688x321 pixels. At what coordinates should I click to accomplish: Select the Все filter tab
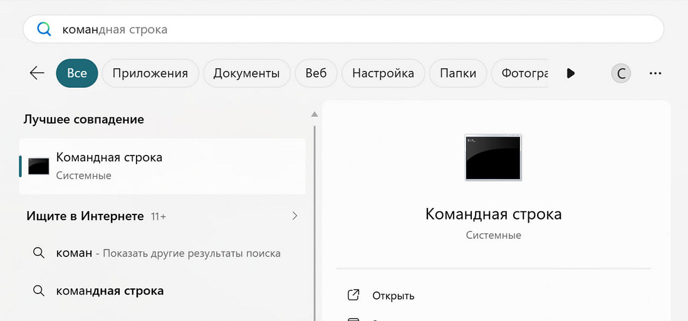pos(77,73)
